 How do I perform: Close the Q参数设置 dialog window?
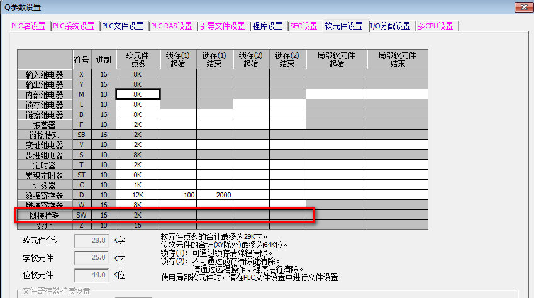coord(522,7)
